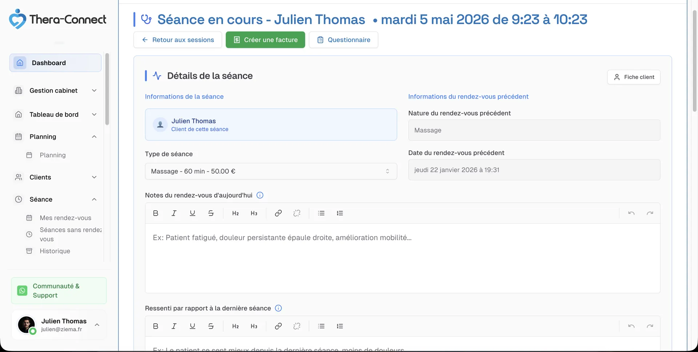Redo in today's notes editor
This screenshot has height=352, width=698.
point(650,213)
